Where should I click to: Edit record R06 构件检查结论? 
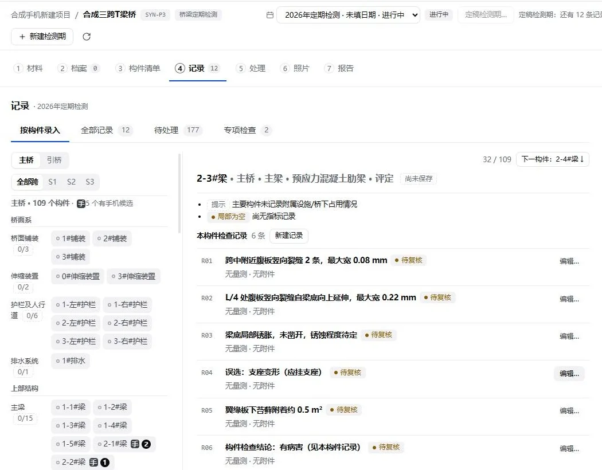tap(569, 448)
